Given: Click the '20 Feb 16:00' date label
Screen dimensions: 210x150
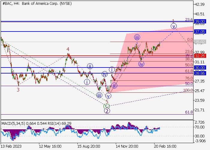Looking at the screenshot, I should (x=165, y=146).
